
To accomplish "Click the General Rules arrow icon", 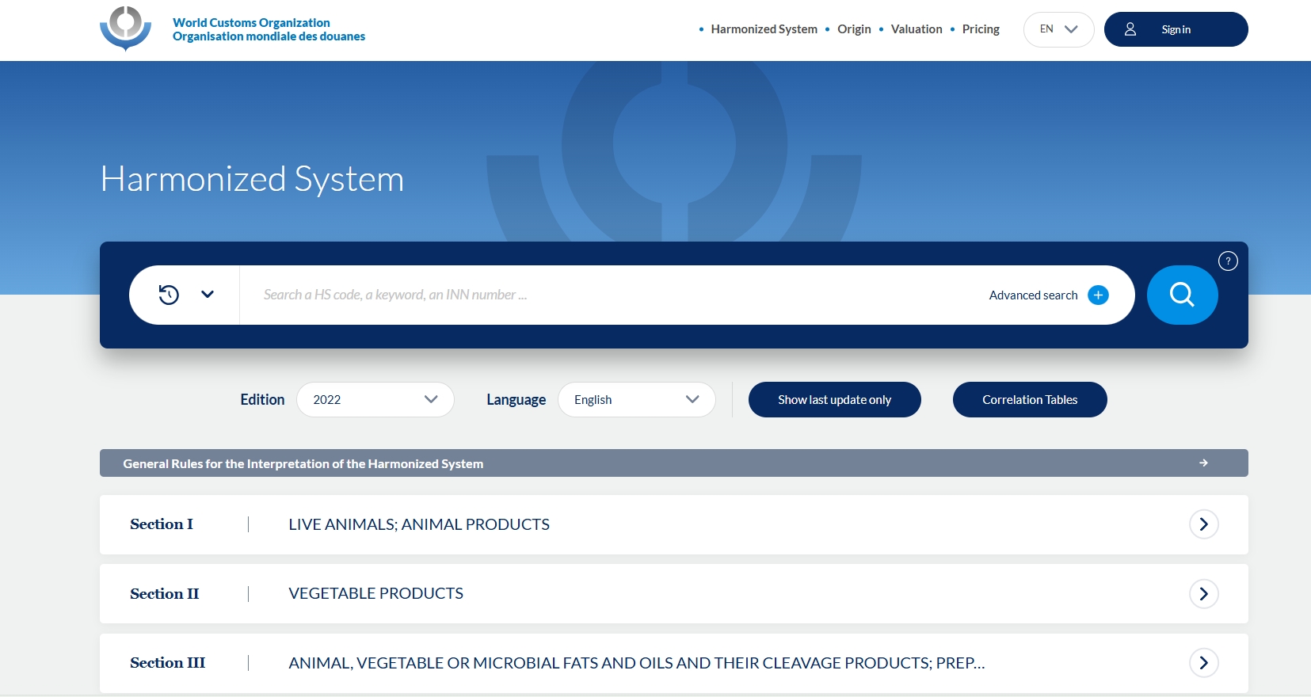I will [1203, 463].
